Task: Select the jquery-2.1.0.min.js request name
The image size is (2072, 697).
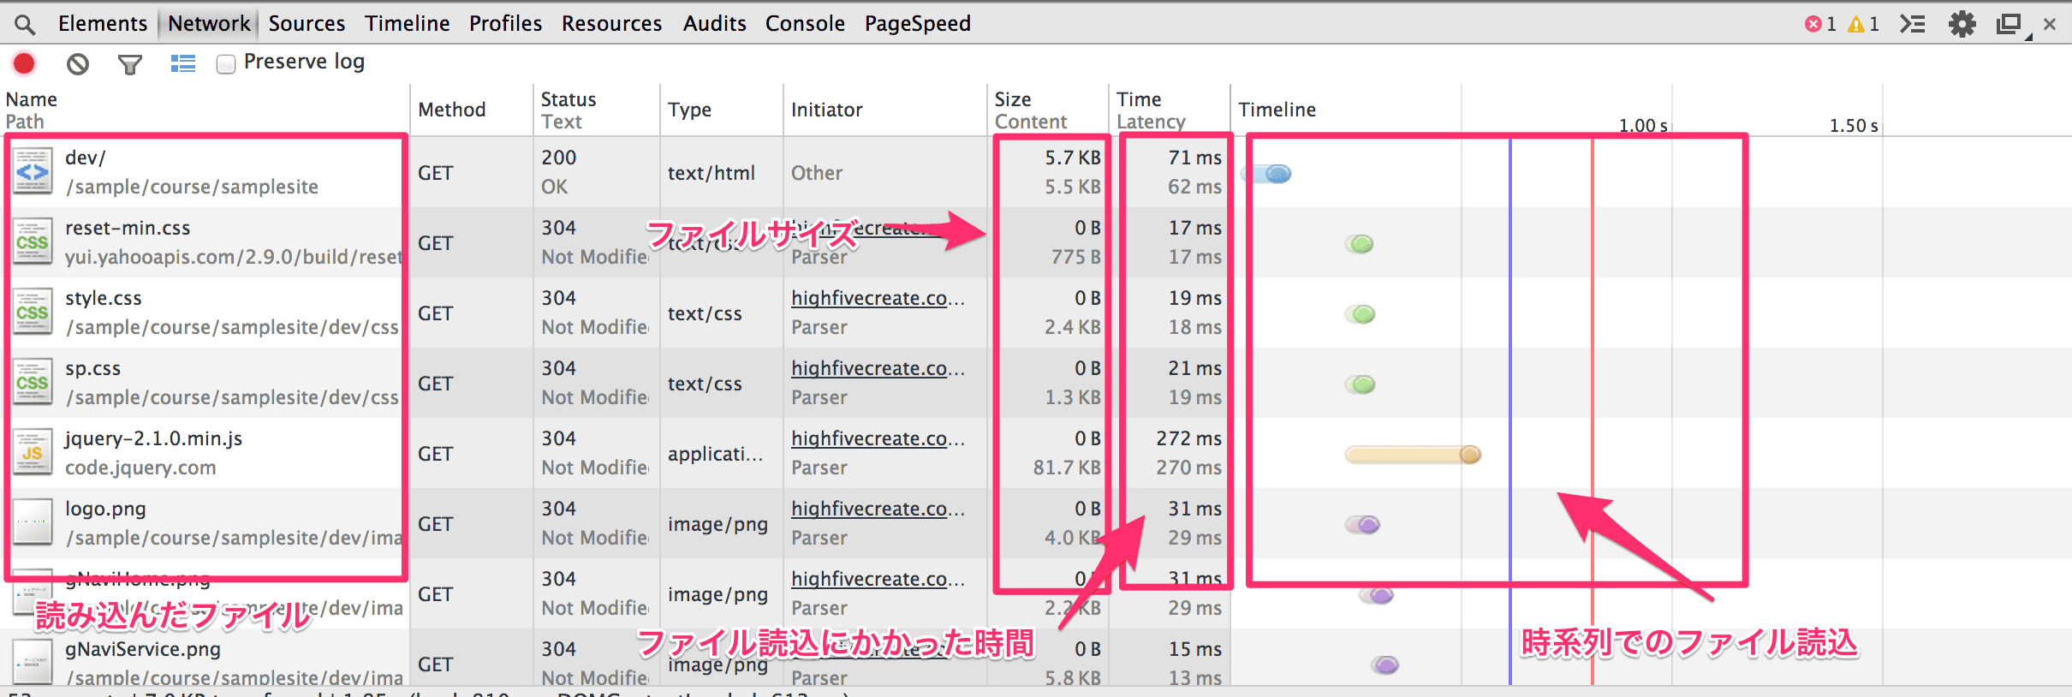Action: point(154,439)
